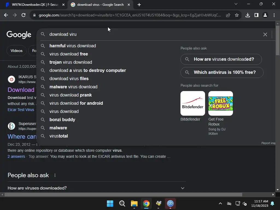Viewport: 280px width, 210px height.
Task: Open the Free Robux thumbnail
Action: click(221, 103)
